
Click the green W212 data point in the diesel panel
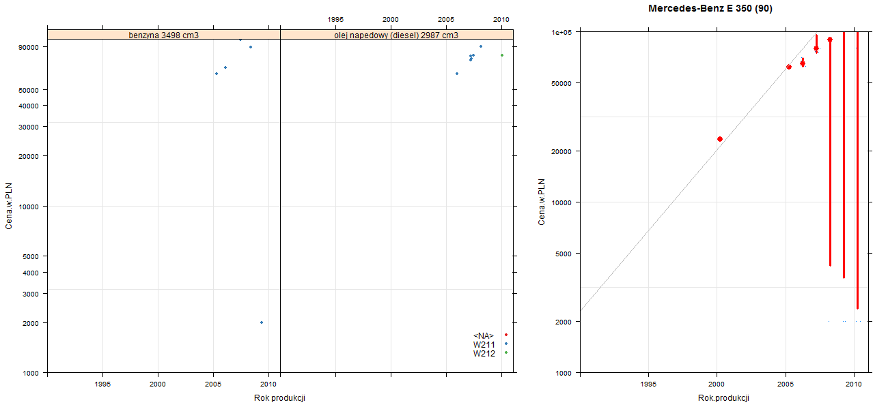(502, 55)
